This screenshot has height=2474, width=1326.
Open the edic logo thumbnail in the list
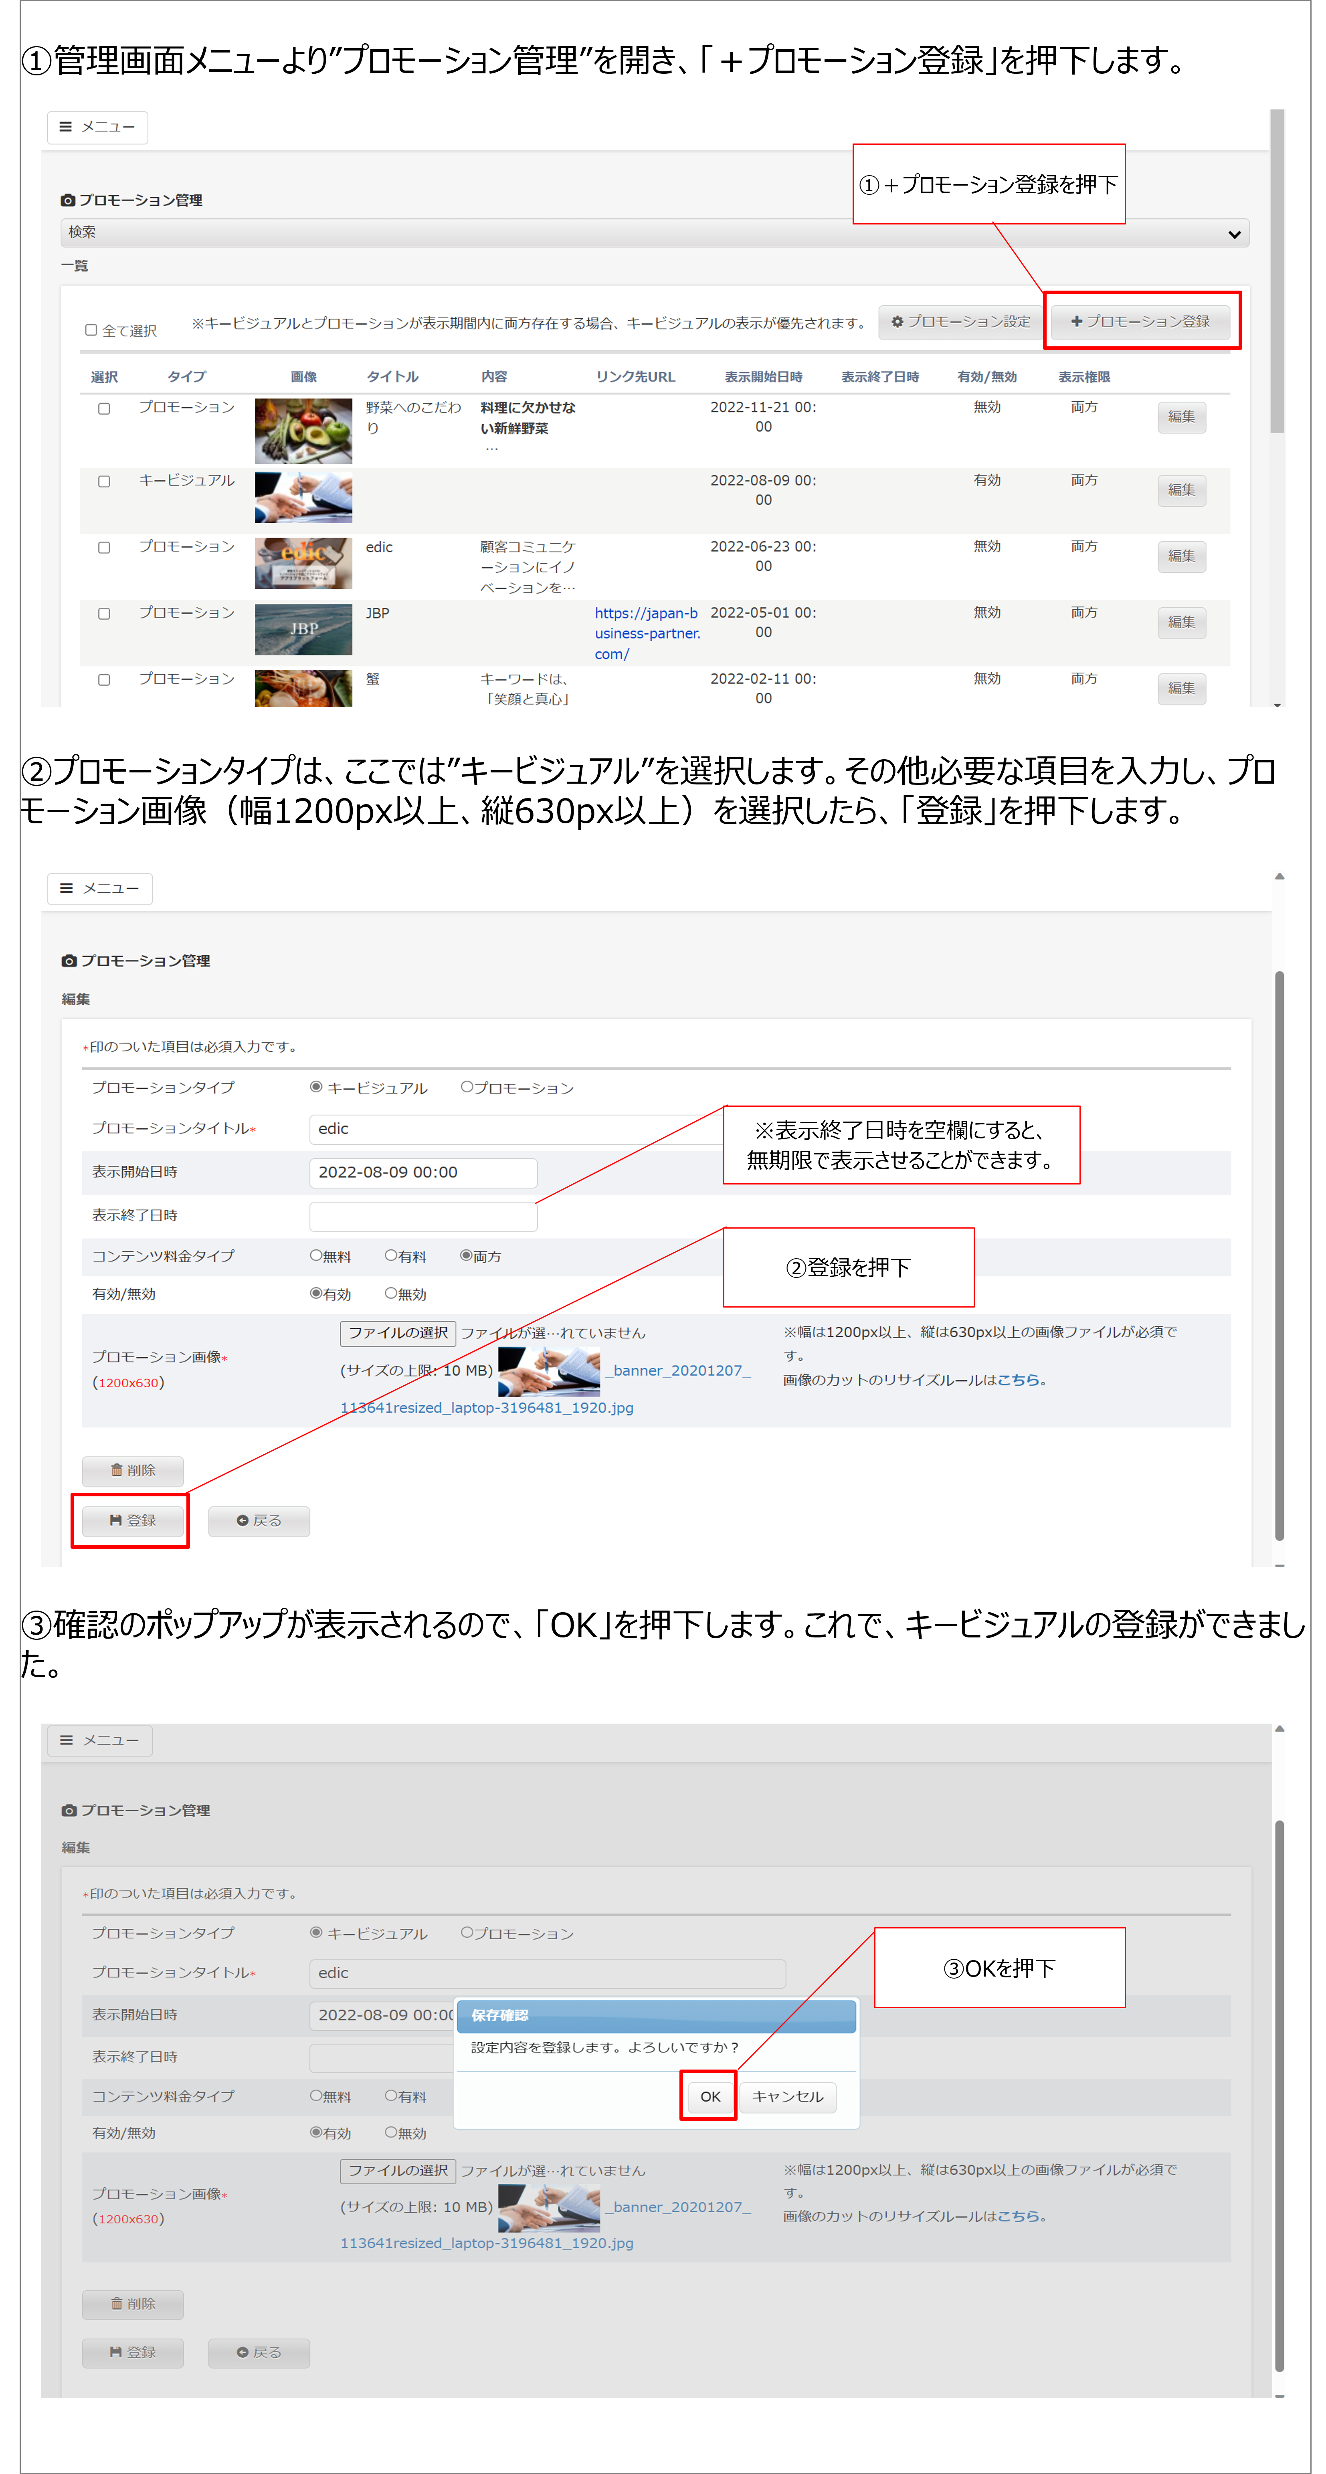pyautogui.click(x=303, y=564)
